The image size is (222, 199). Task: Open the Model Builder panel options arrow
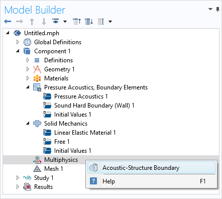210,9
